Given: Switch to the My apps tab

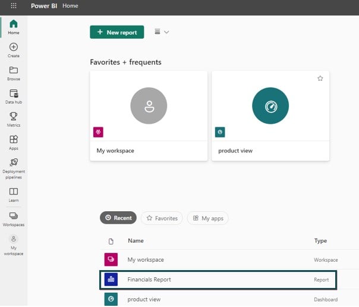Looking at the screenshot, I should pyautogui.click(x=208, y=218).
